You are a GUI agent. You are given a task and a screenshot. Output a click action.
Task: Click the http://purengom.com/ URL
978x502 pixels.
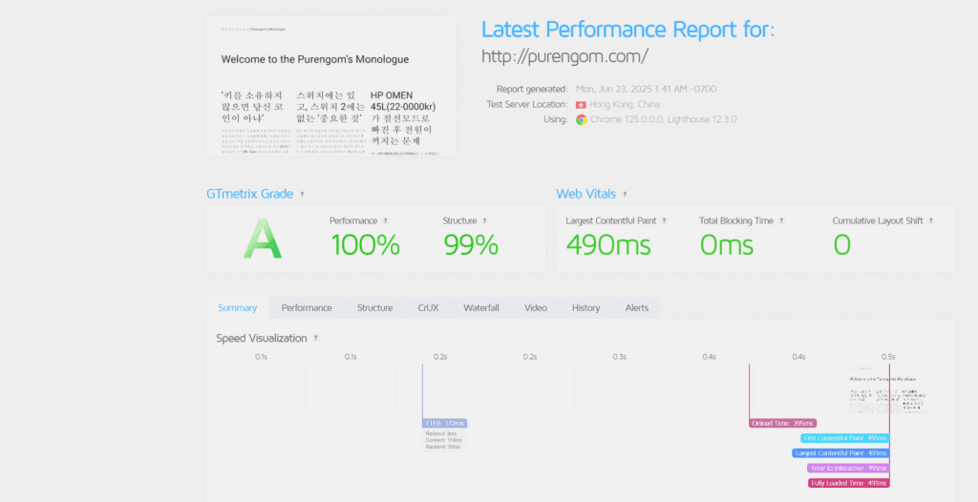tap(564, 56)
